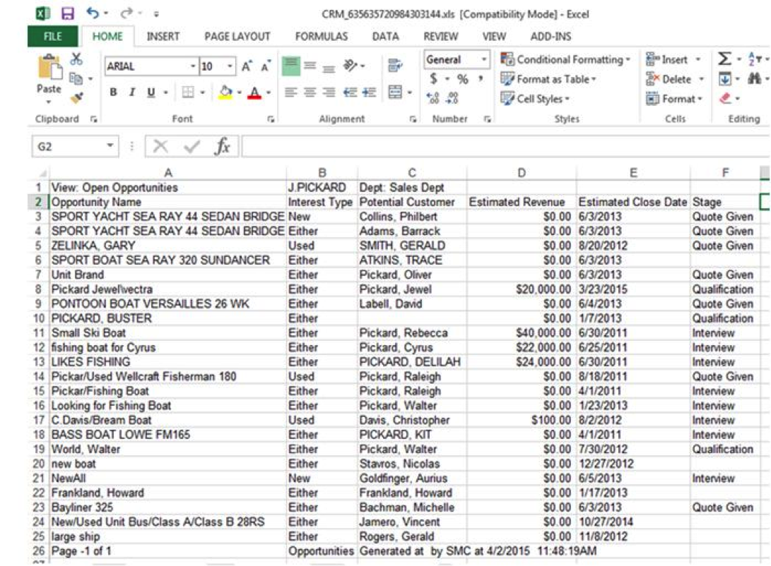Click the Copy icon in Clipboard group
Viewport: 771px width, 566px height.
coord(76,78)
